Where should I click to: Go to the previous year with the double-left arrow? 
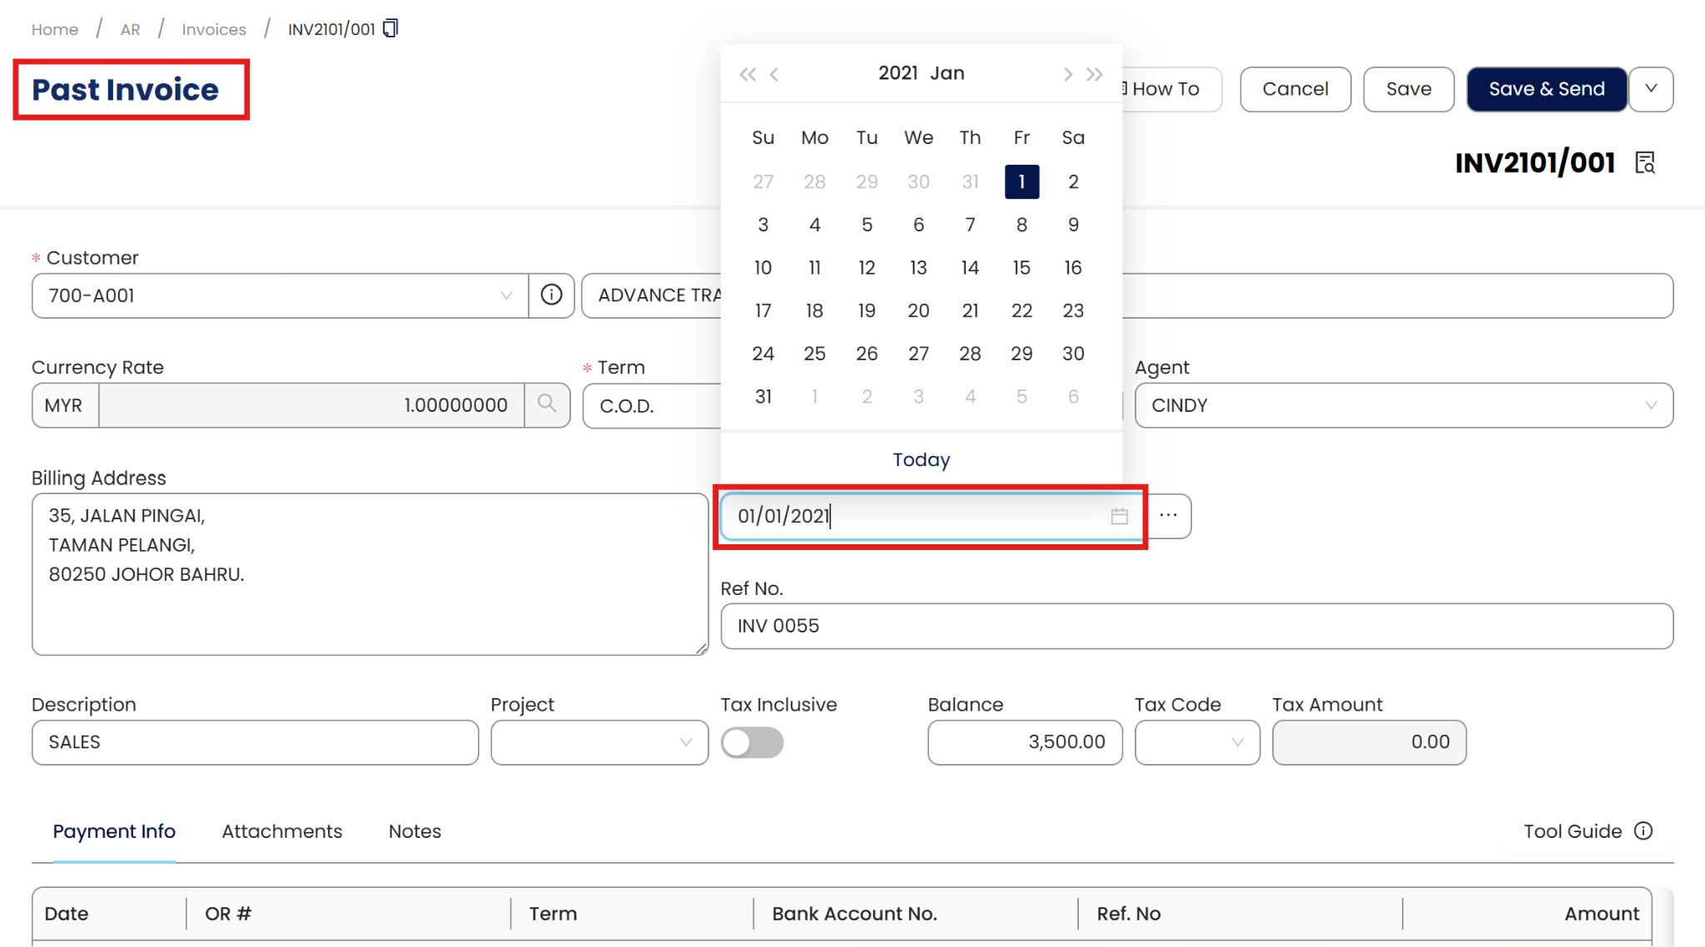tap(747, 74)
